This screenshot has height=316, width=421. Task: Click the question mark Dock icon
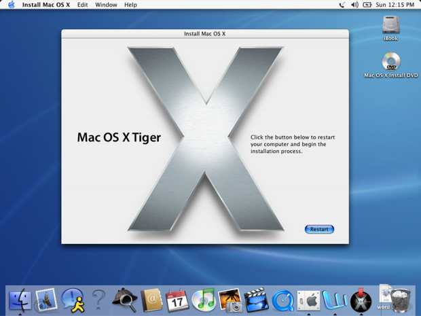98,300
